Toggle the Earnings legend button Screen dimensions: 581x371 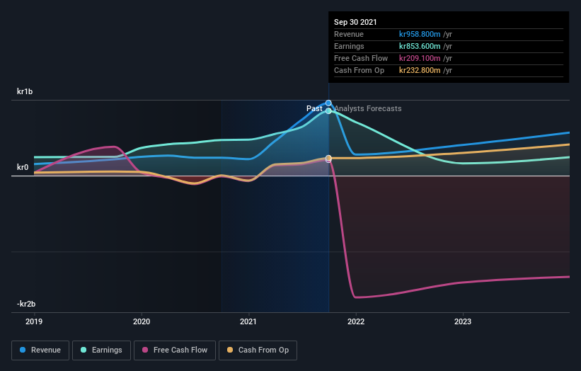pyautogui.click(x=101, y=350)
